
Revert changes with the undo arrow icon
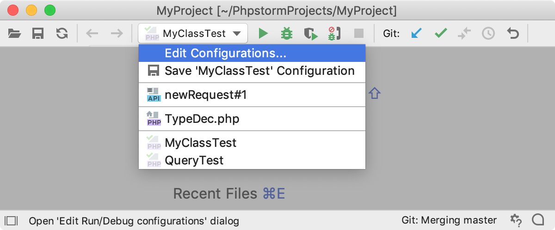click(512, 33)
